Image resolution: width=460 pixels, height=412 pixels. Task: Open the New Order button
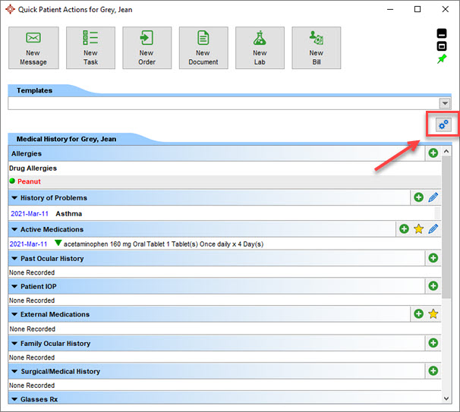147,48
